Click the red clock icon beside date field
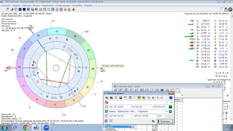233x131 pixels. point(106,107)
